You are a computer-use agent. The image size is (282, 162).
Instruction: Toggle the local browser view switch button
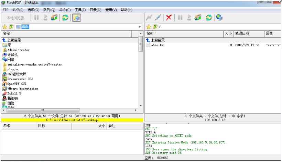click(76, 18)
